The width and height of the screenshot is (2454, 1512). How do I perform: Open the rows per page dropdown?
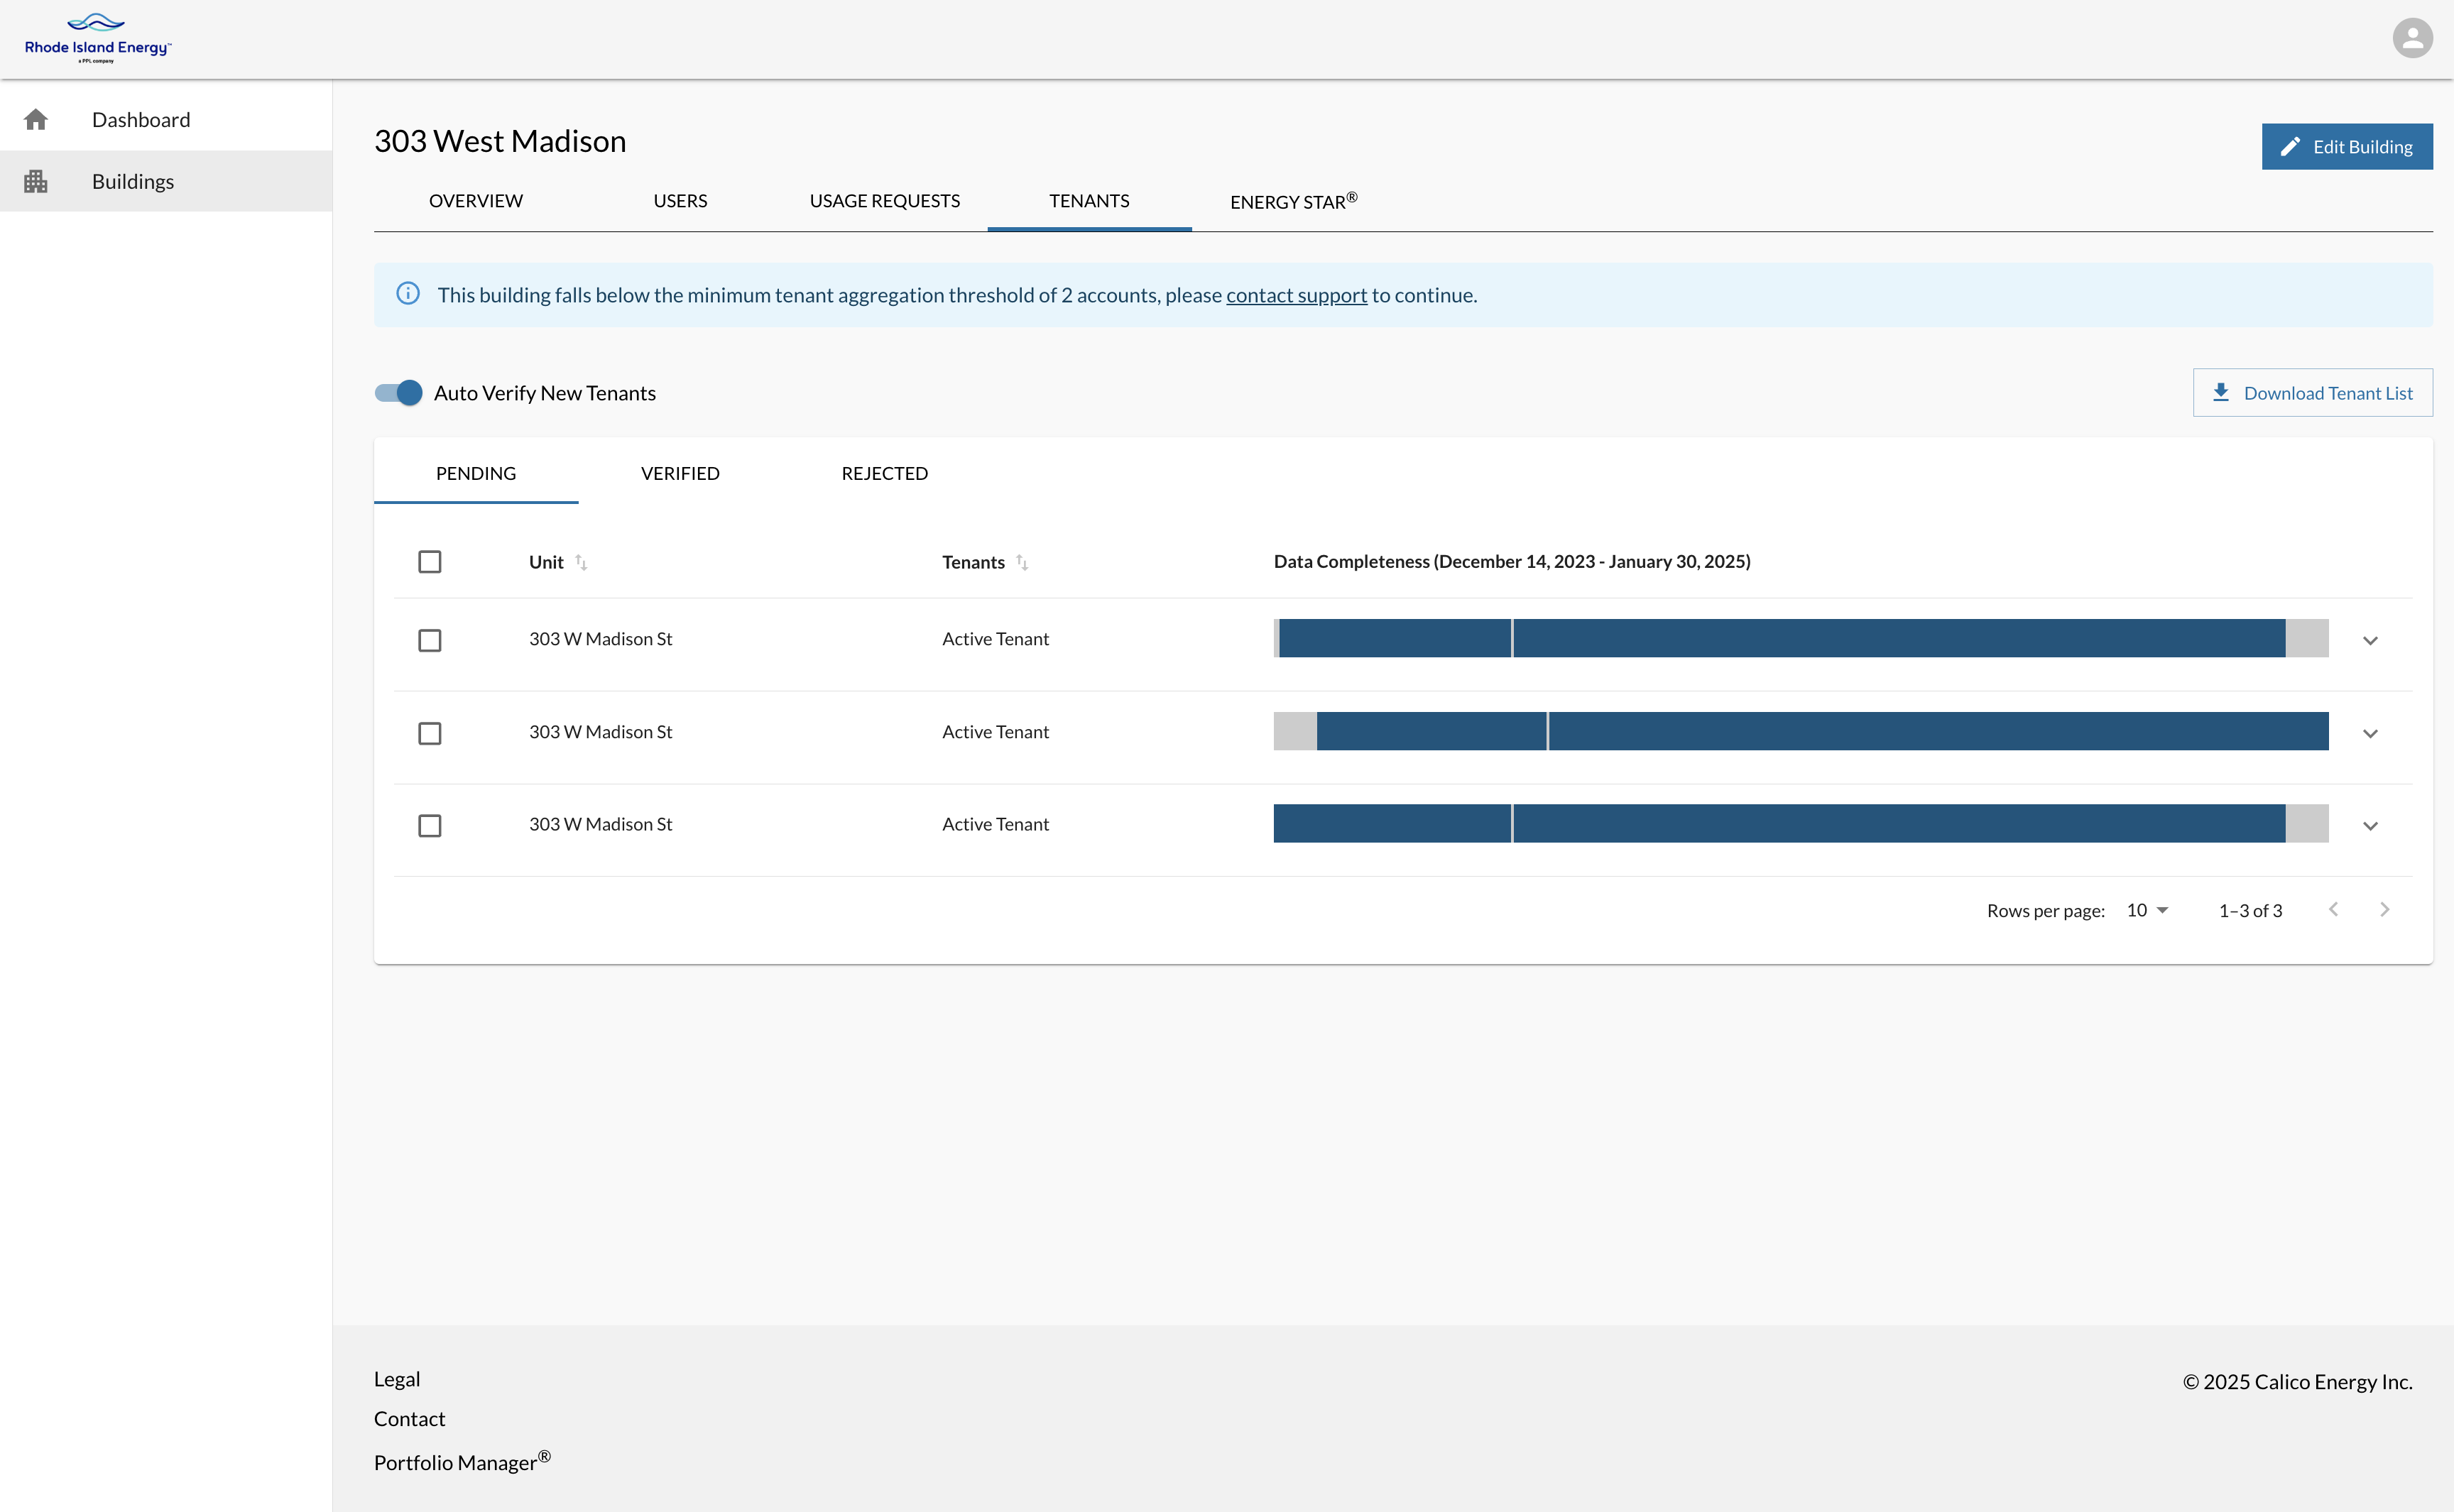click(2147, 910)
